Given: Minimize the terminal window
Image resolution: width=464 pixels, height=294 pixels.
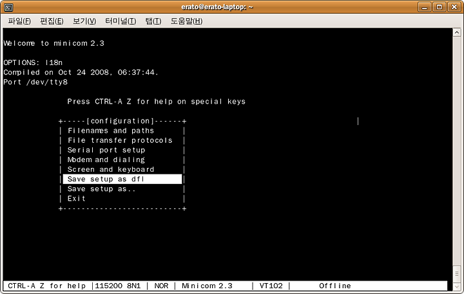Looking at the screenshot, I should [x=424, y=7].
